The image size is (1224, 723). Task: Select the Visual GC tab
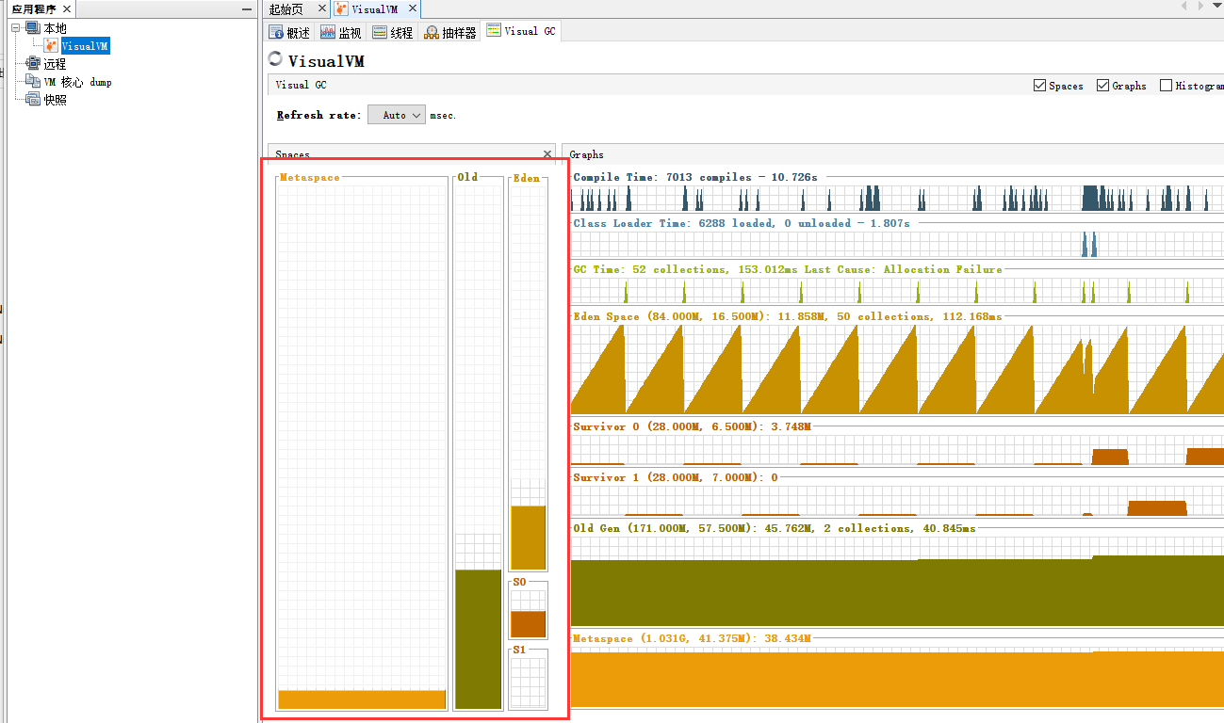coord(521,31)
